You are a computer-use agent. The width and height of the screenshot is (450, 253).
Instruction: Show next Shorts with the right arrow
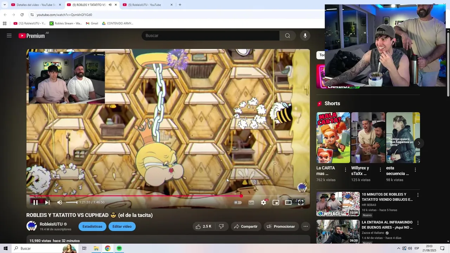(x=419, y=143)
